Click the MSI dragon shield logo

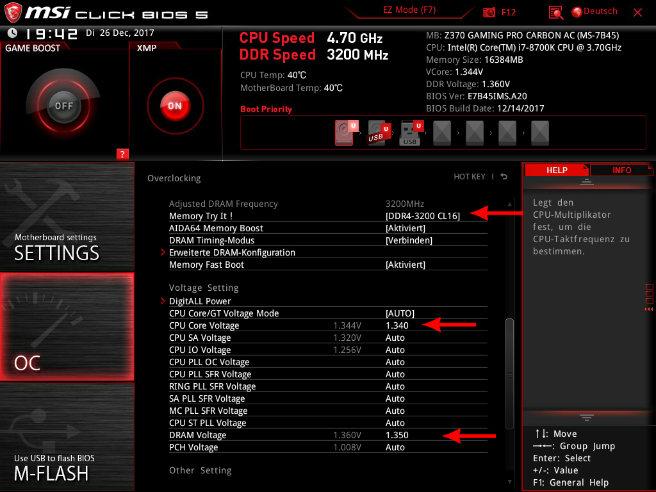(x=13, y=12)
